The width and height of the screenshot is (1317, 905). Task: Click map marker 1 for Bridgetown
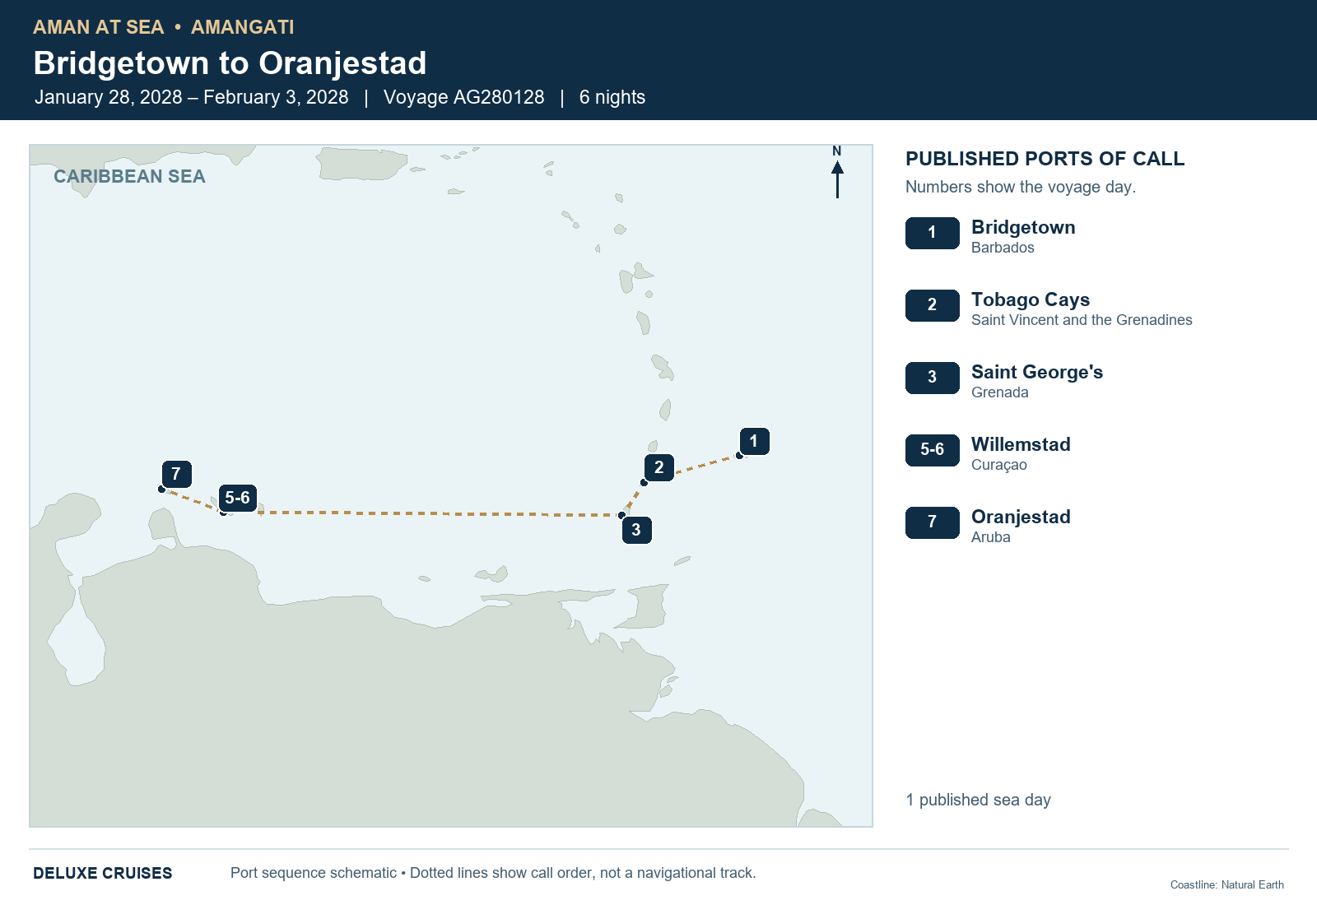point(754,441)
